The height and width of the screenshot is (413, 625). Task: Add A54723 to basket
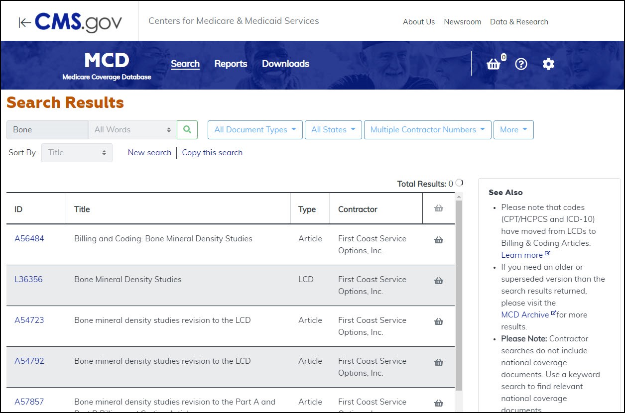coord(439,321)
